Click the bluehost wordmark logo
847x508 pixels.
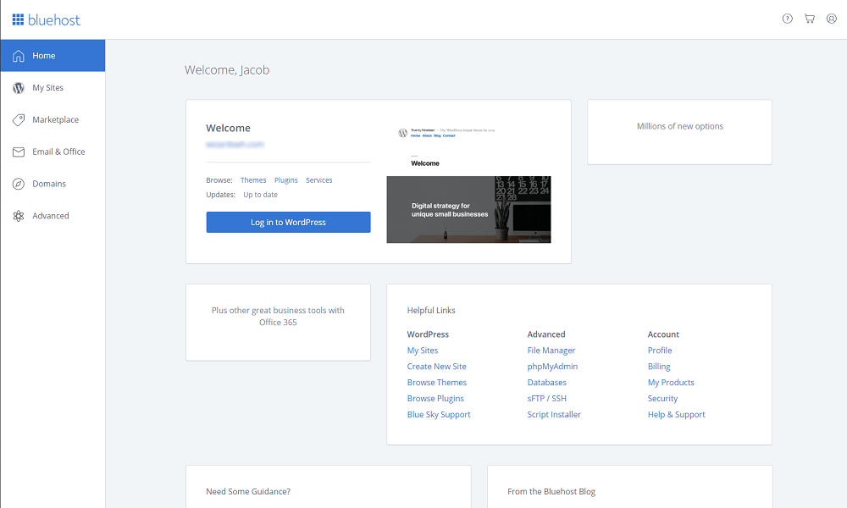[54, 20]
